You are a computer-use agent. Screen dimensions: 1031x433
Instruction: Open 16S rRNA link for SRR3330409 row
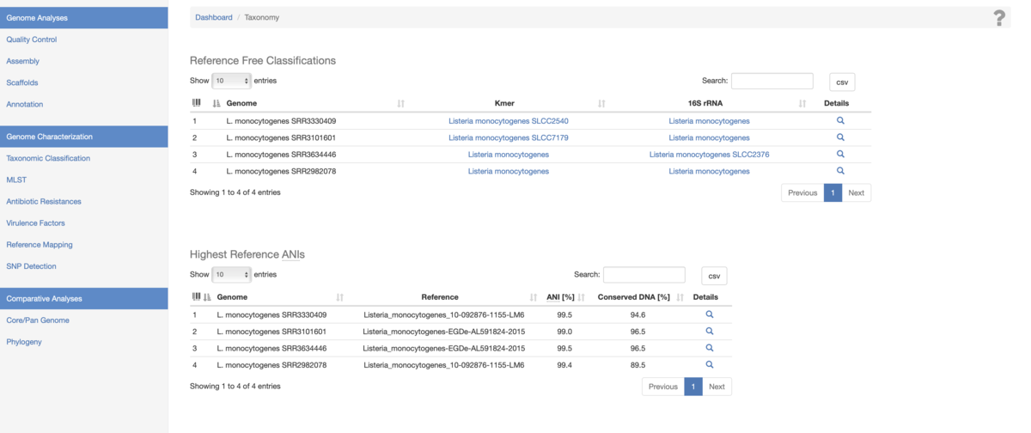coord(710,121)
